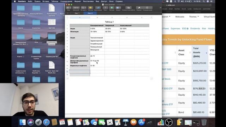226x127 pixels.
Task: Open the Медиа media dropdown
Action: (x=118, y=8)
